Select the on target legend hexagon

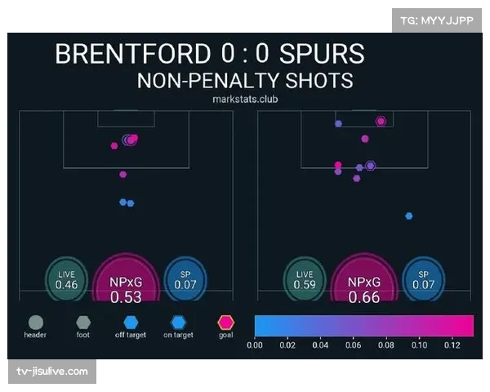178,322
